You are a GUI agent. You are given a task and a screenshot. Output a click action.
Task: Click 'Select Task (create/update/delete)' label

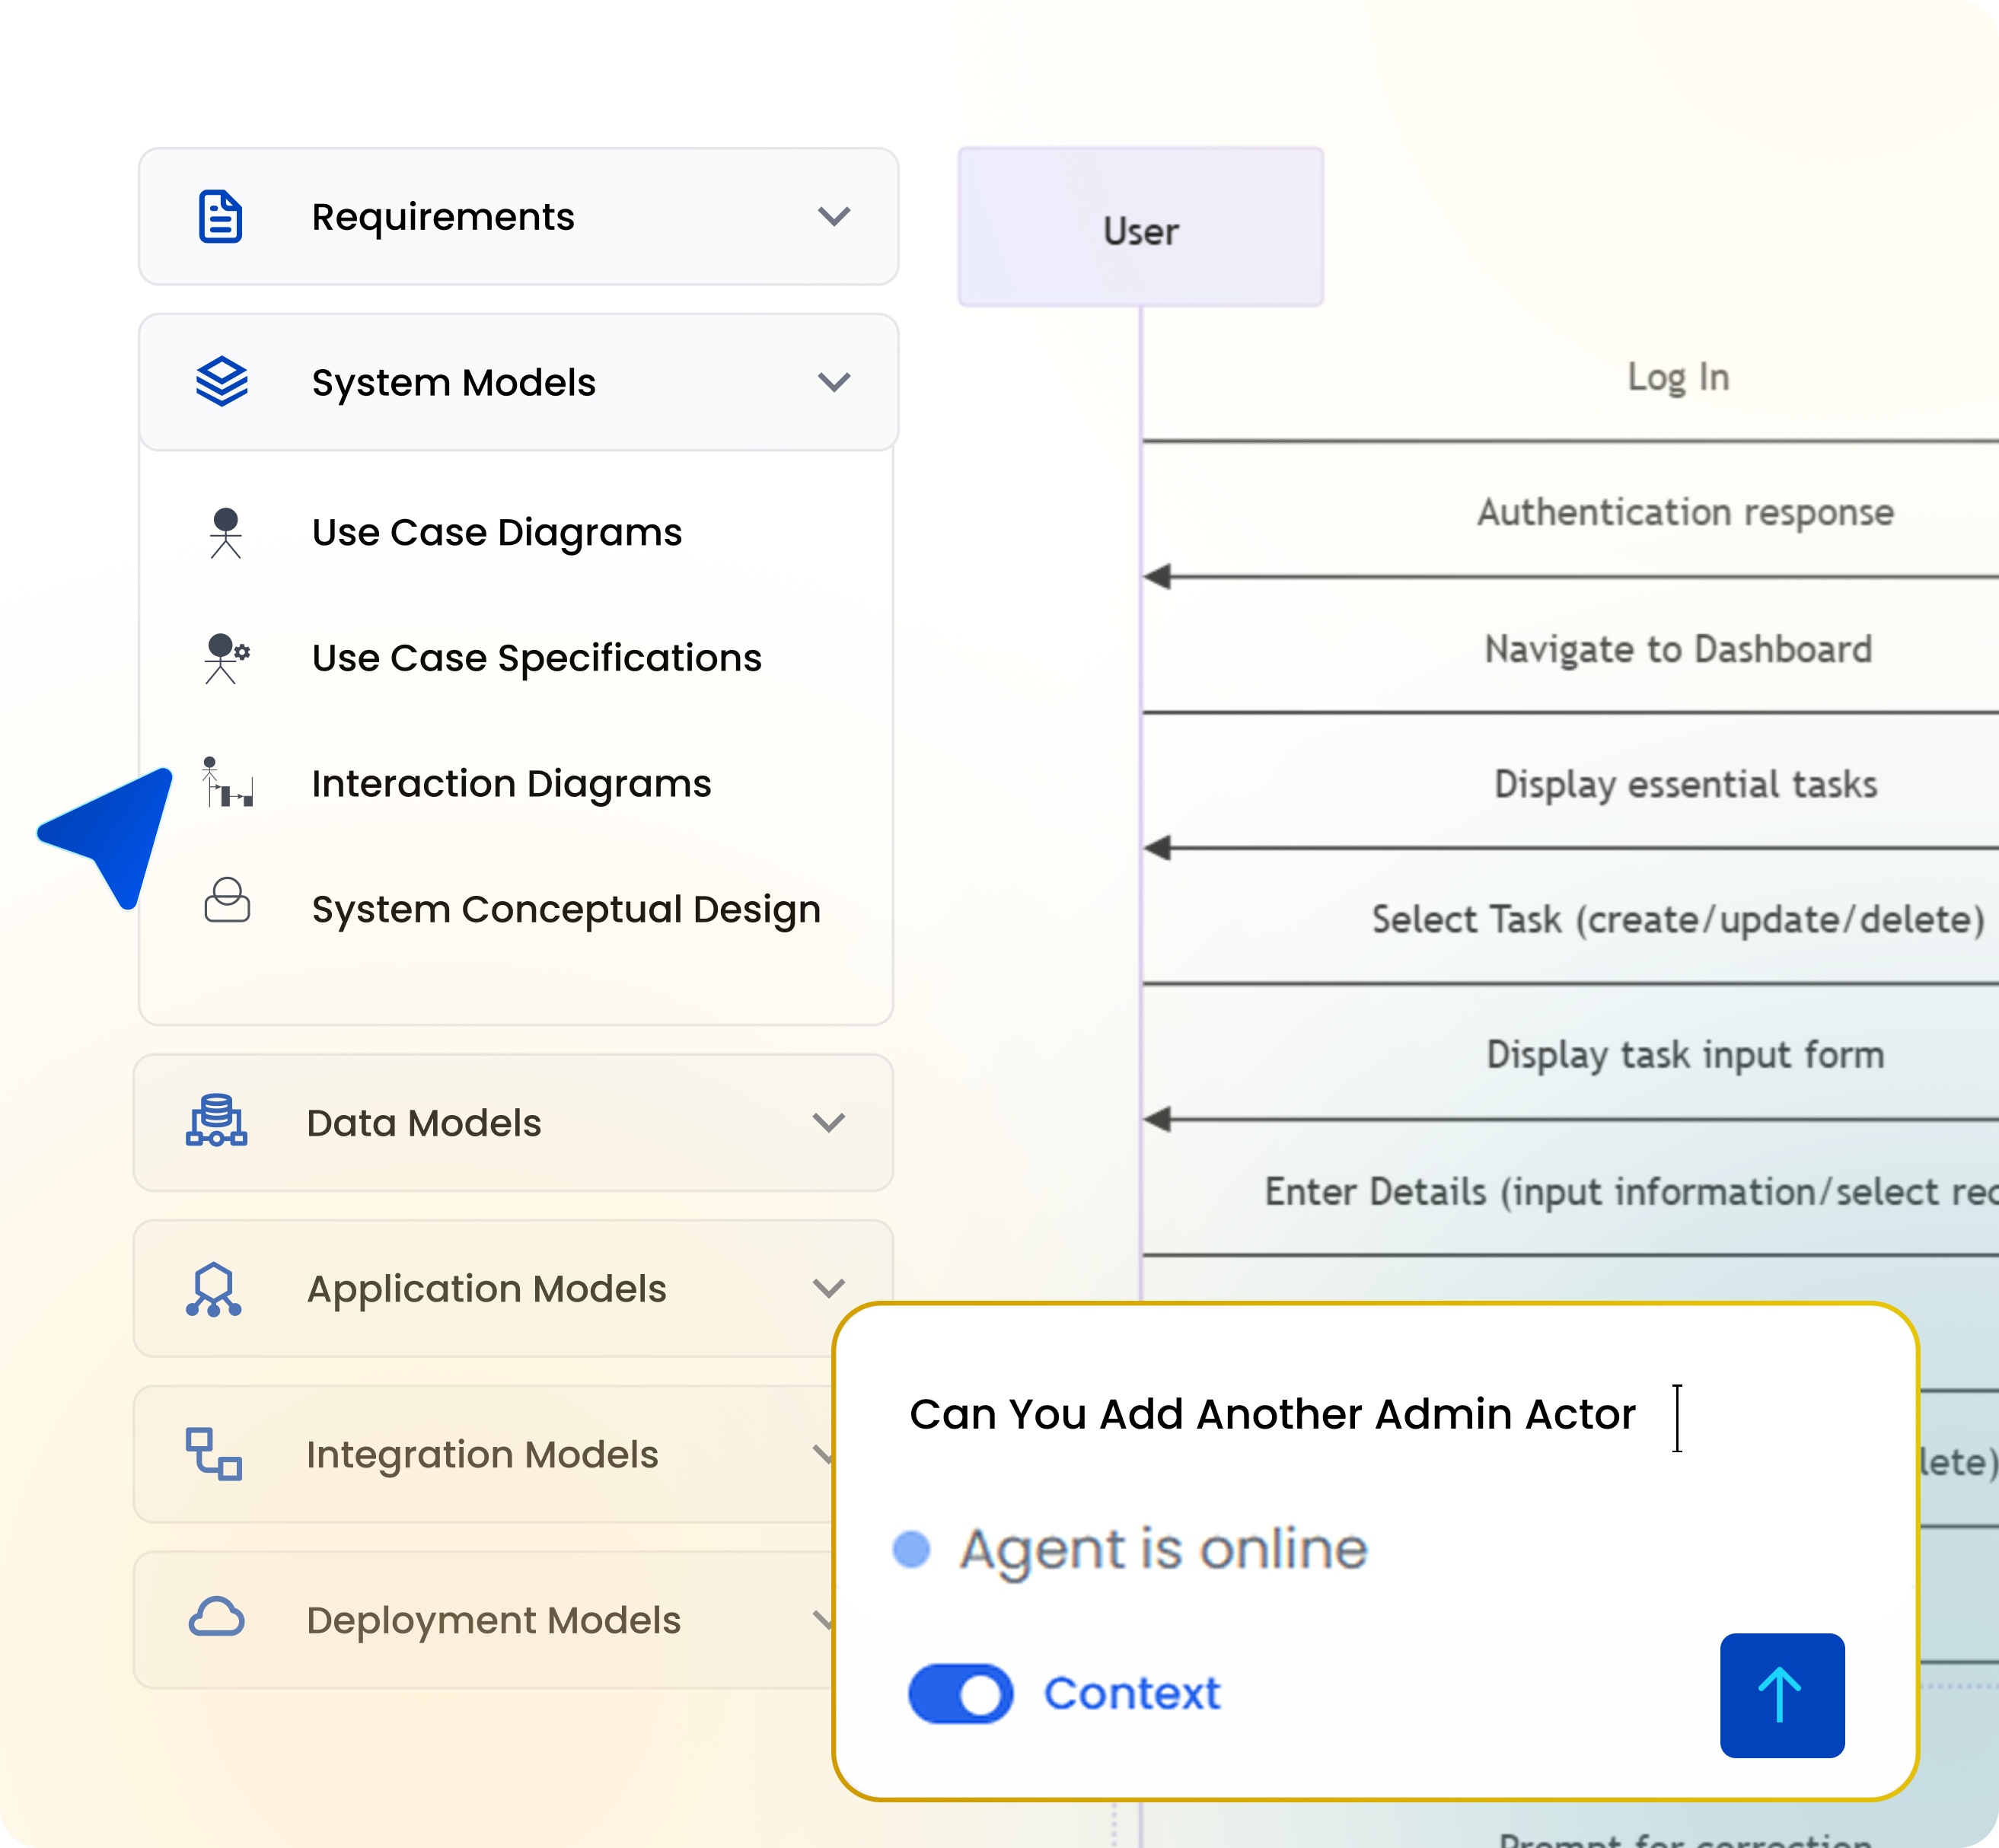1678,919
